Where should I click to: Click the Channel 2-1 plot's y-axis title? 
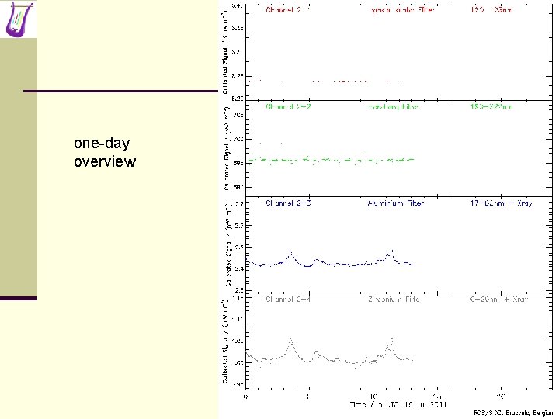click(225, 53)
